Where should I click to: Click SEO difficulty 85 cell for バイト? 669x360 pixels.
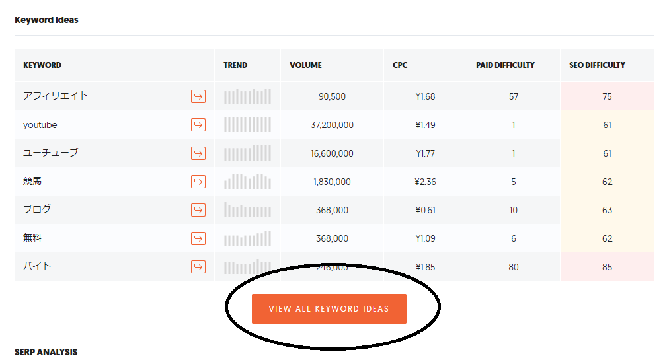click(607, 267)
